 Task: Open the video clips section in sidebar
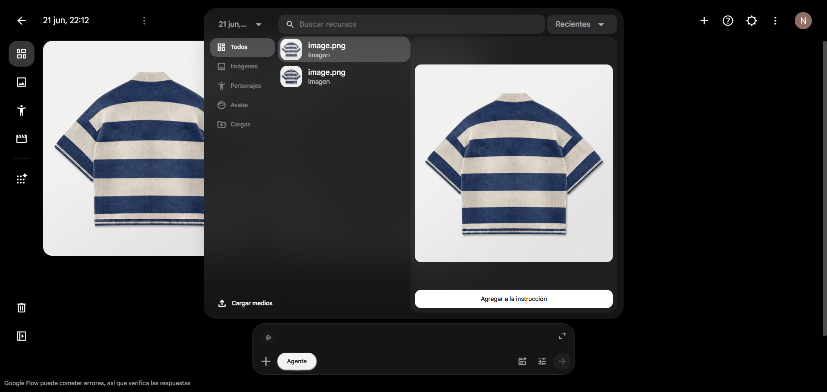coord(22,139)
